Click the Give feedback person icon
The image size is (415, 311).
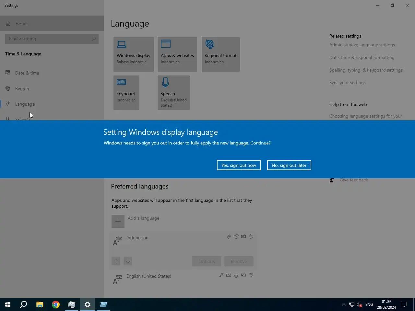(x=332, y=180)
